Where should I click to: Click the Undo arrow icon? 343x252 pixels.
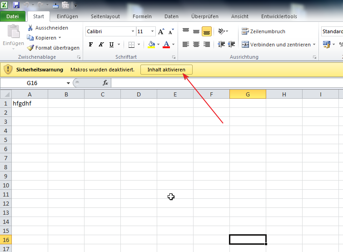click(x=26, y=5)
